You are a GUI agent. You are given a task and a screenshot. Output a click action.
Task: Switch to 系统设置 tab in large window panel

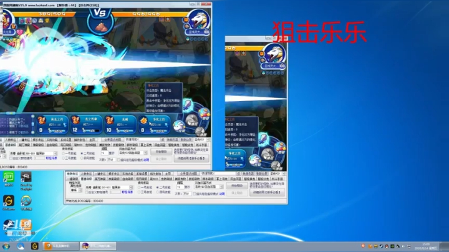66,140
